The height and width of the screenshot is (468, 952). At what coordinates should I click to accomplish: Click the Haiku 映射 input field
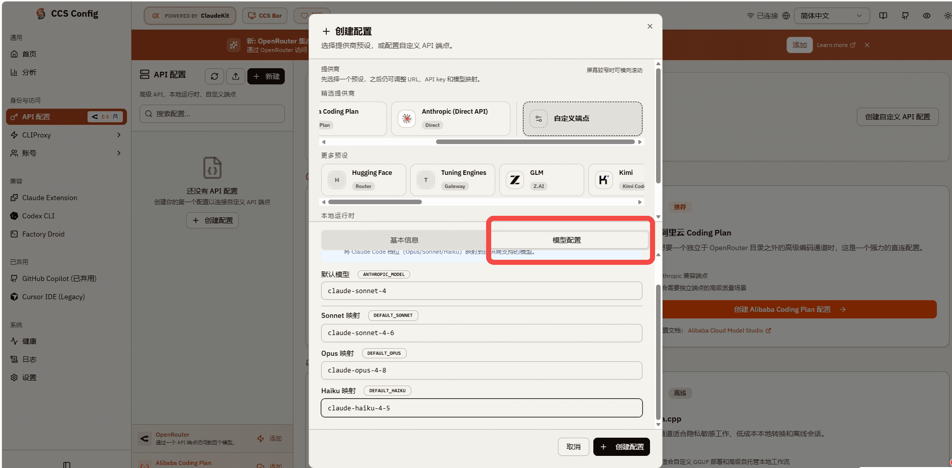click(x=482, y=408)
